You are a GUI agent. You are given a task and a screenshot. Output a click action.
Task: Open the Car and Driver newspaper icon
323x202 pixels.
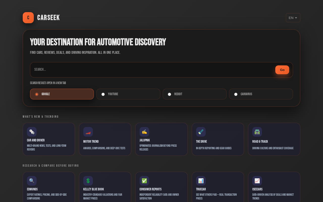coord(32,132)
